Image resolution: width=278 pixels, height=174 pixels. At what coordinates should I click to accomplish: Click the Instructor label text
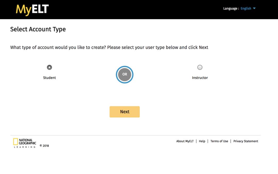pos(200,78)
